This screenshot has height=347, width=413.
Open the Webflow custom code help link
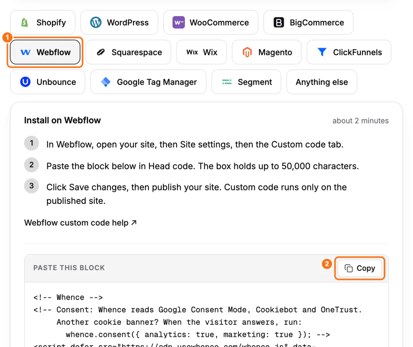(80, 223)
